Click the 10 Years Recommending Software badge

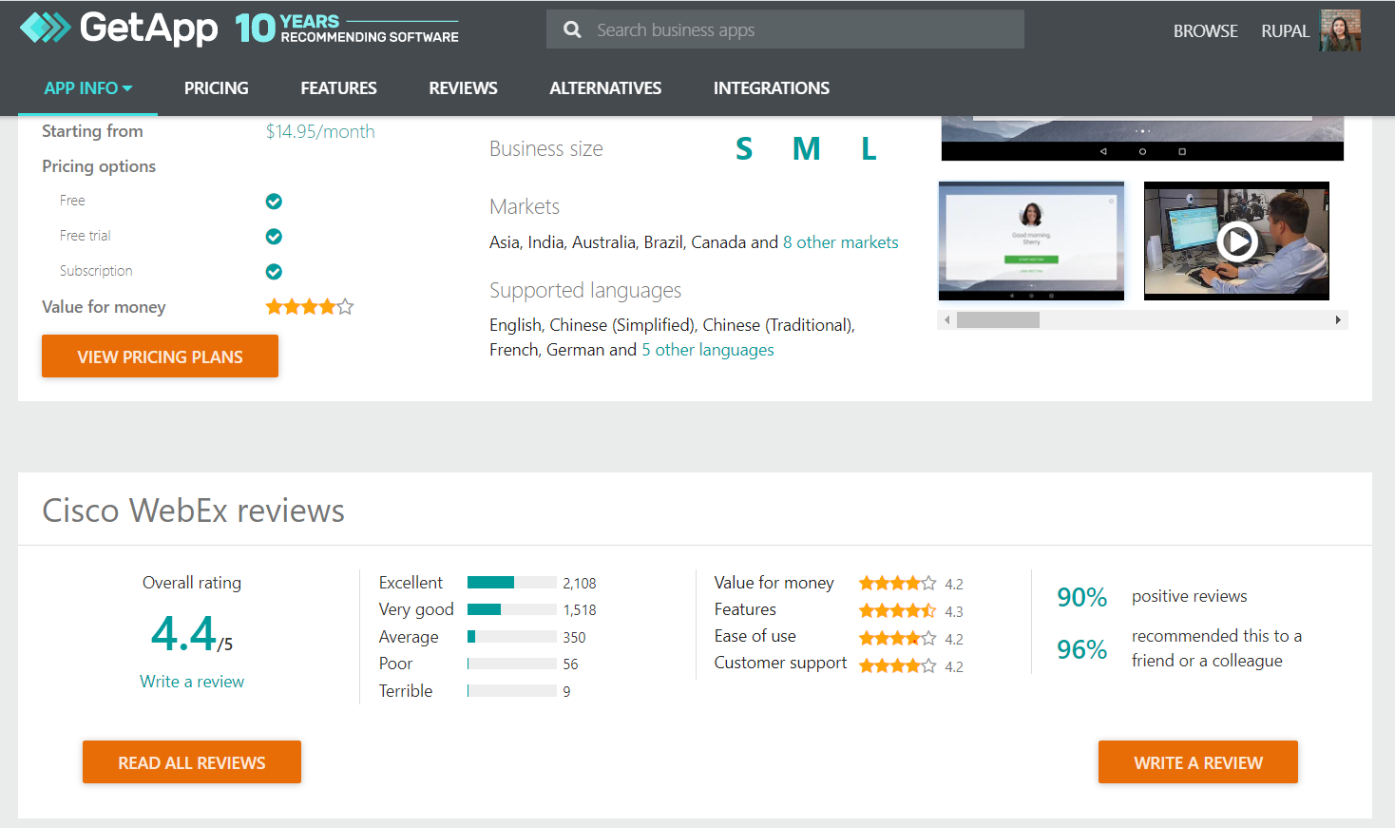[347, 29]
